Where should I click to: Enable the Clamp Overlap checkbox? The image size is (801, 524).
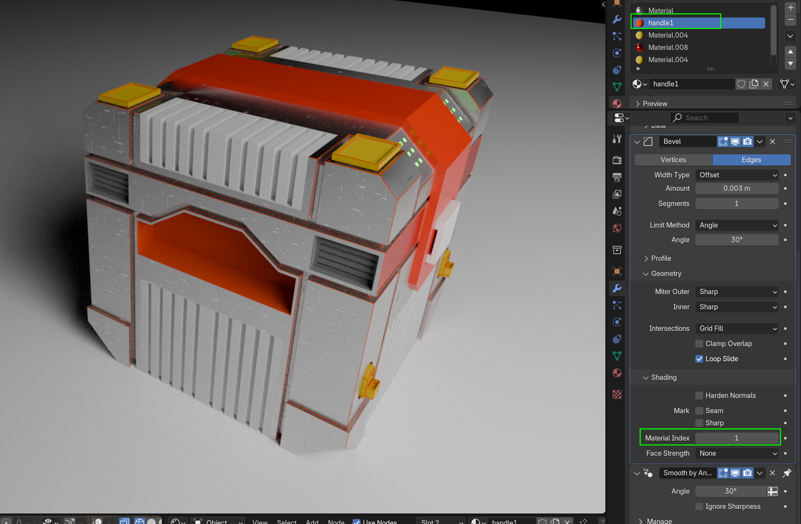coord(699,343)
